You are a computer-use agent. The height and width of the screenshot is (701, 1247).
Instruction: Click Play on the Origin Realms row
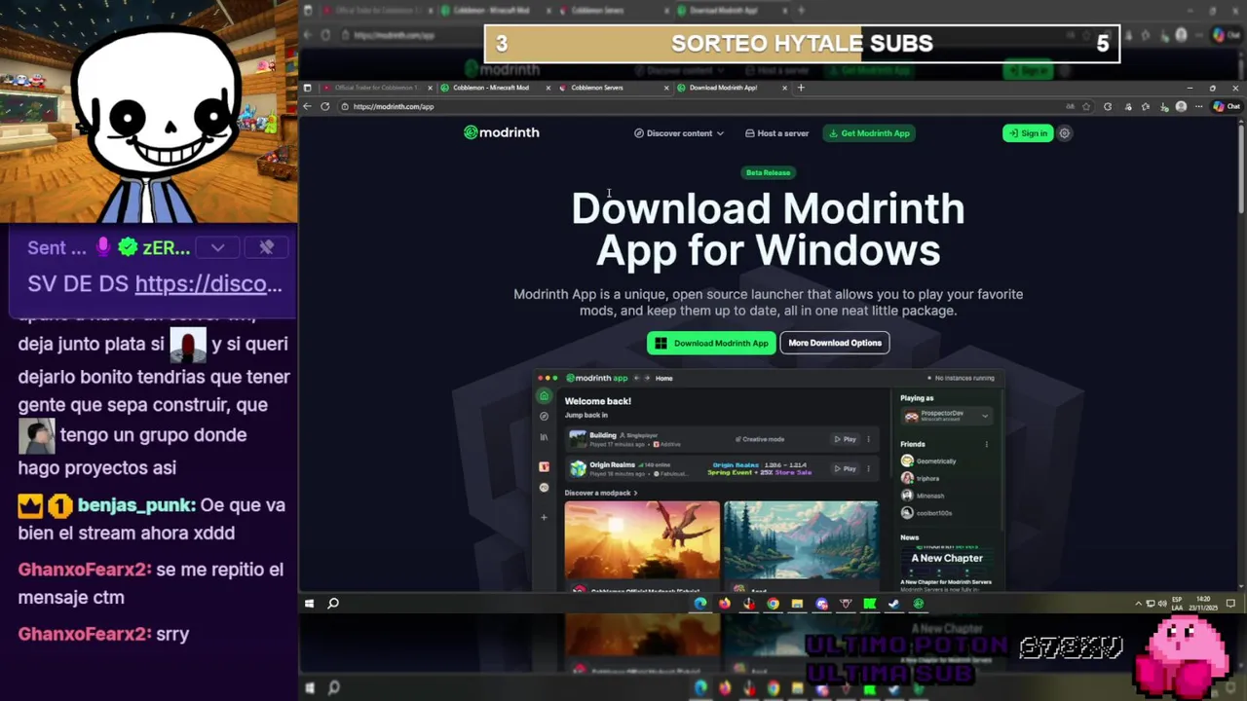pos(845,468)
